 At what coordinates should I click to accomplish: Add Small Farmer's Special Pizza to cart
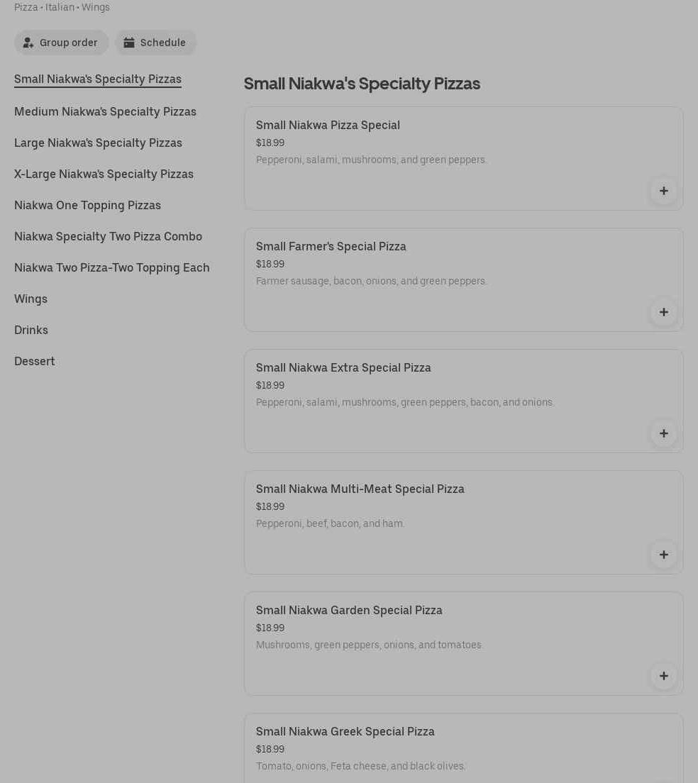(663, 312)
